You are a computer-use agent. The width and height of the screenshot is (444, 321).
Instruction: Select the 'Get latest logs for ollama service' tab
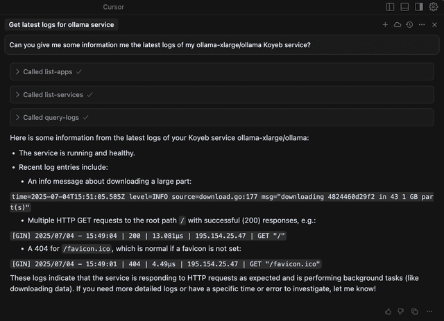point(61,24)
